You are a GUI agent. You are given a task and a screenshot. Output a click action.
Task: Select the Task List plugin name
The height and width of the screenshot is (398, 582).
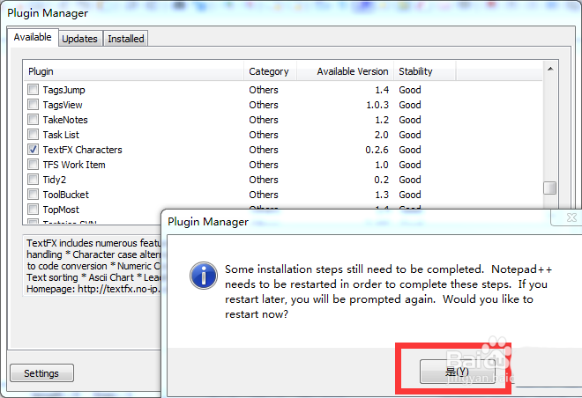coord(61,135)
